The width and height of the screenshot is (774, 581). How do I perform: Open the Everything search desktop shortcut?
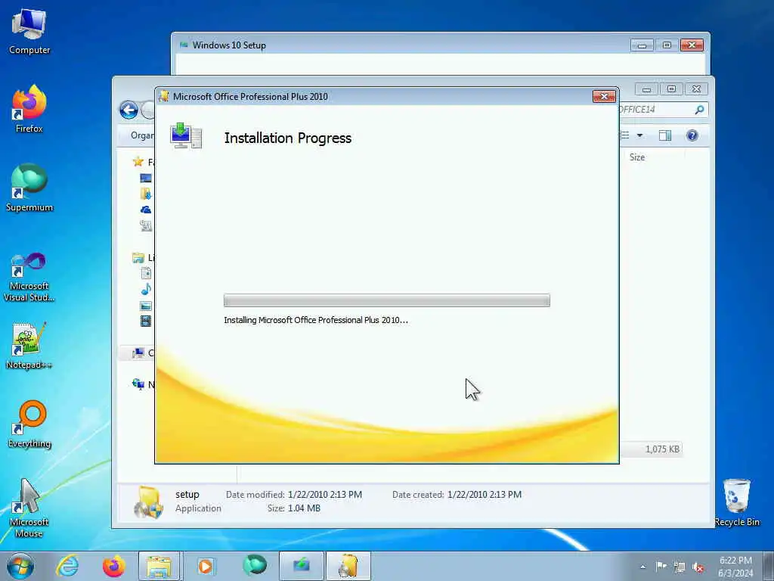tap(29, 424)
